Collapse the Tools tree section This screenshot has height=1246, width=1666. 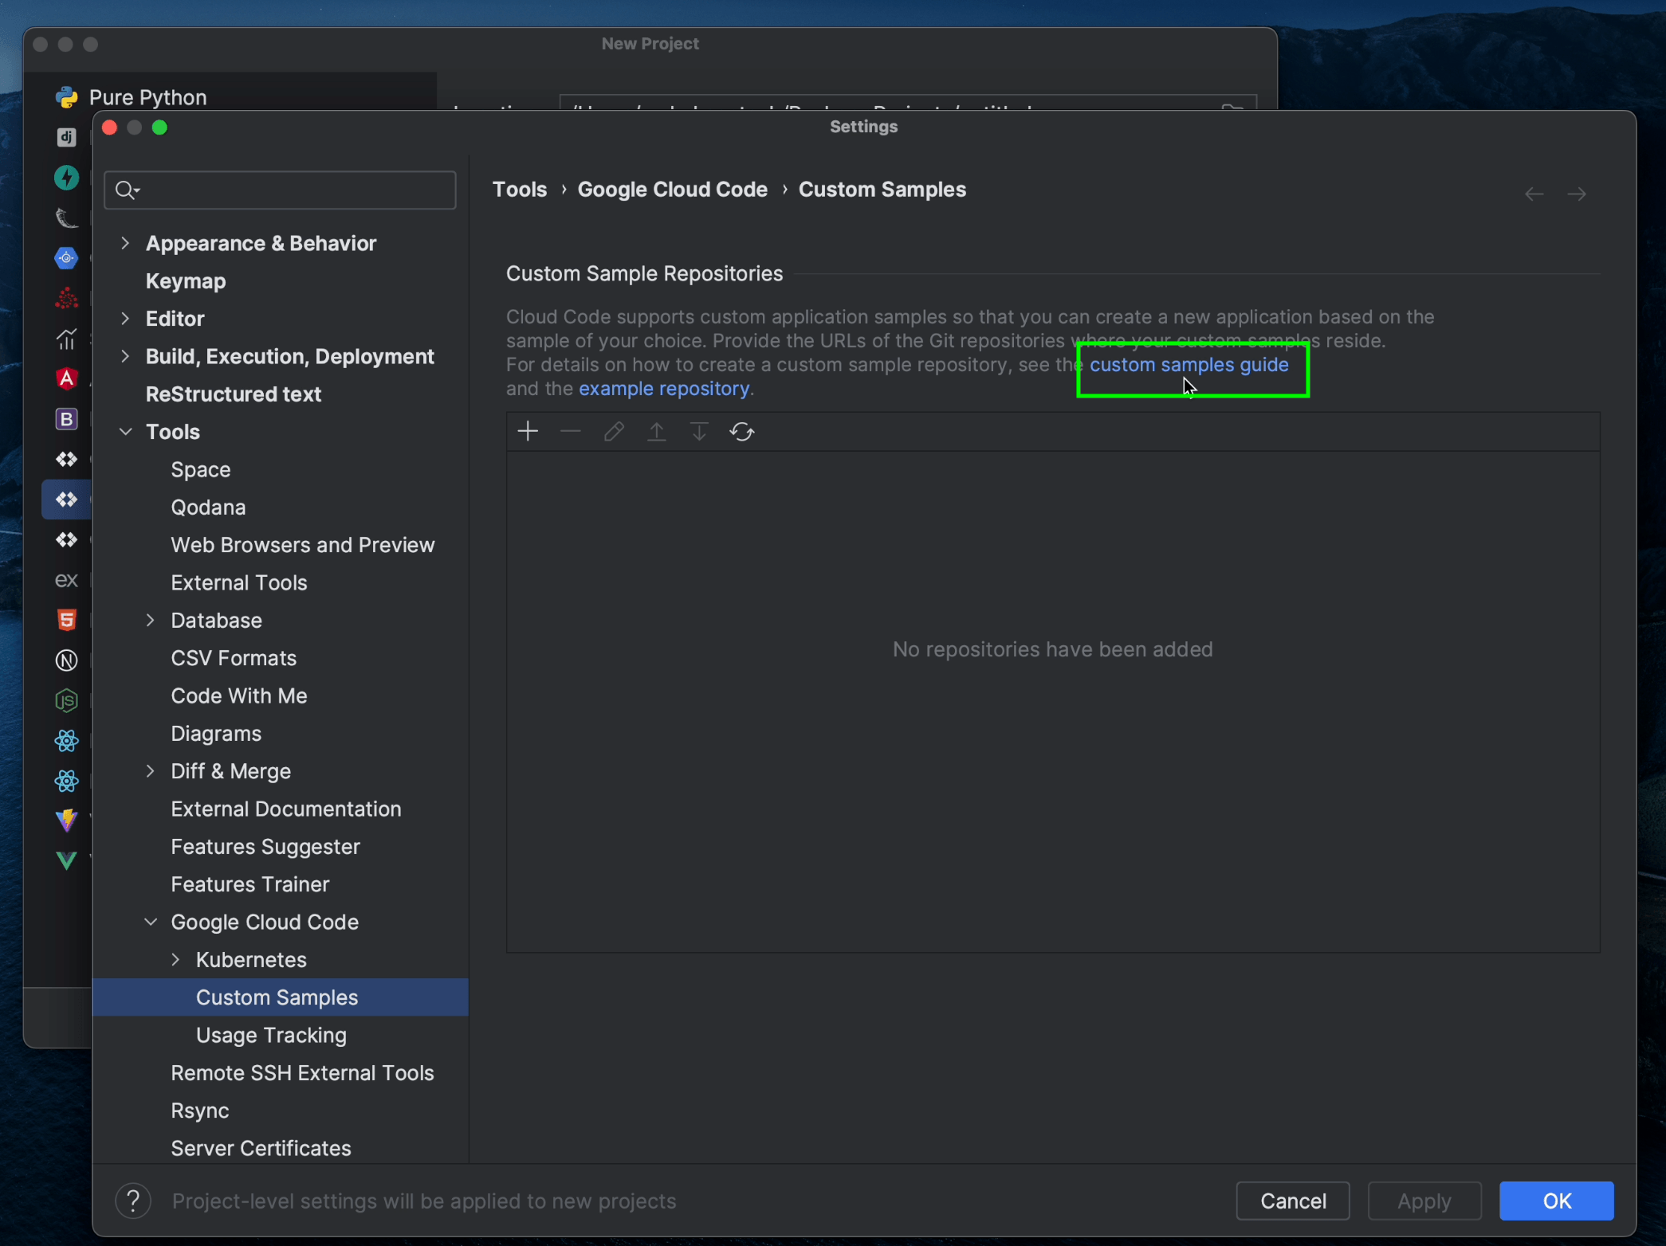coord(125,432)
